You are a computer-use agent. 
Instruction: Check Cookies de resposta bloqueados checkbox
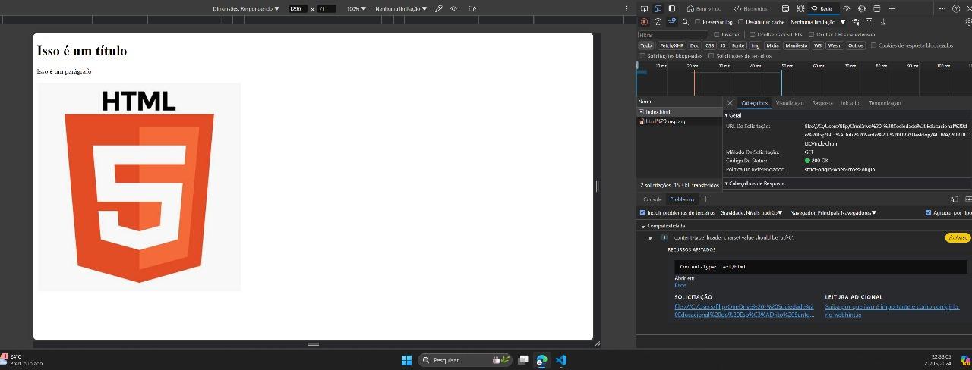click(873, 45)
